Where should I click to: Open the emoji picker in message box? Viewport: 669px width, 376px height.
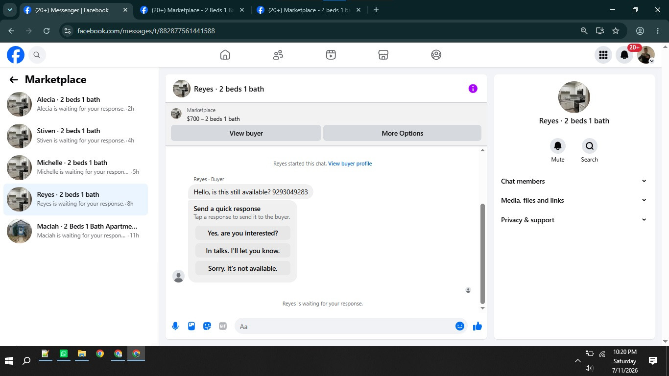[x=460, y=326]
